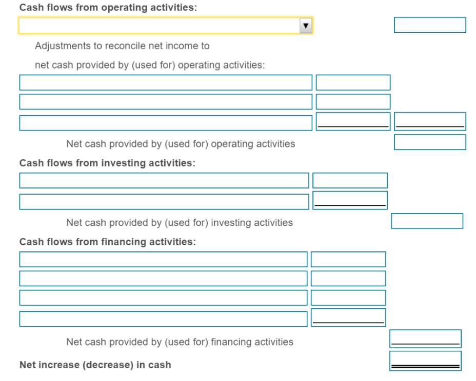Click the net cash from operating activities total box
Screen dimensions: 476x381
click(x=429, y=141)
